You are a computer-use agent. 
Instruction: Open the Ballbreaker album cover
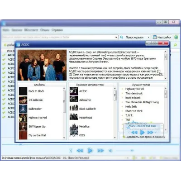click(23, 109)
